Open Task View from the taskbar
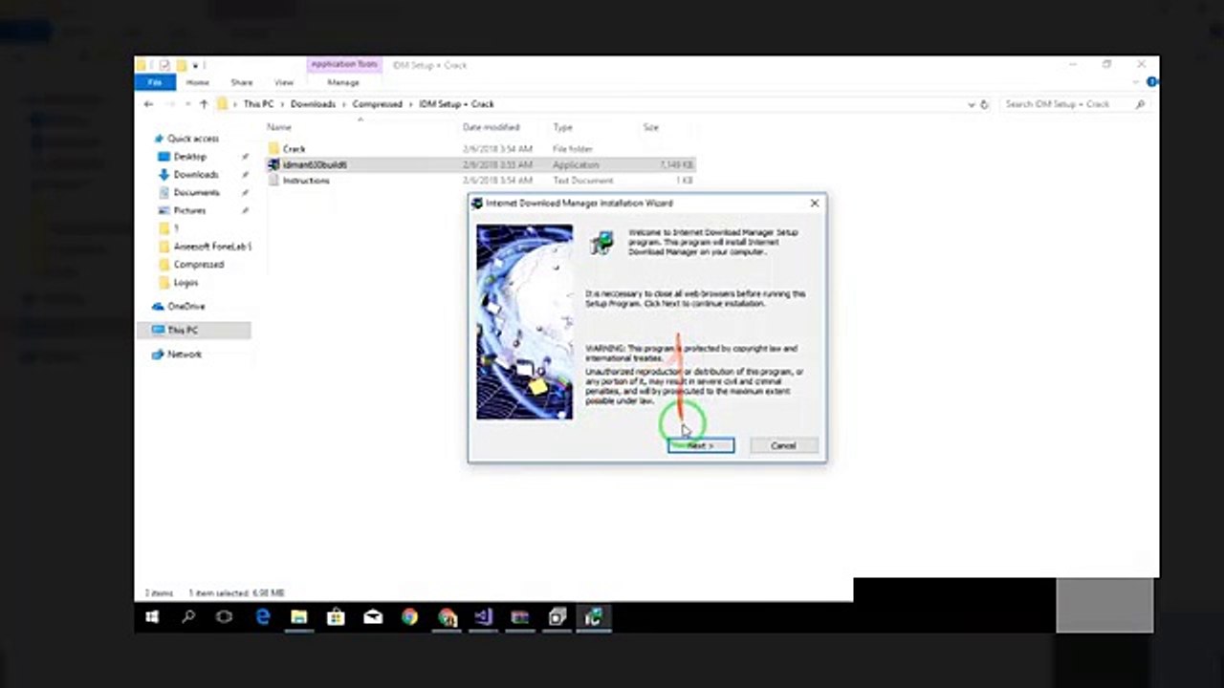The width and height of the screenshot is (1224, 688). tap(225, 617)
